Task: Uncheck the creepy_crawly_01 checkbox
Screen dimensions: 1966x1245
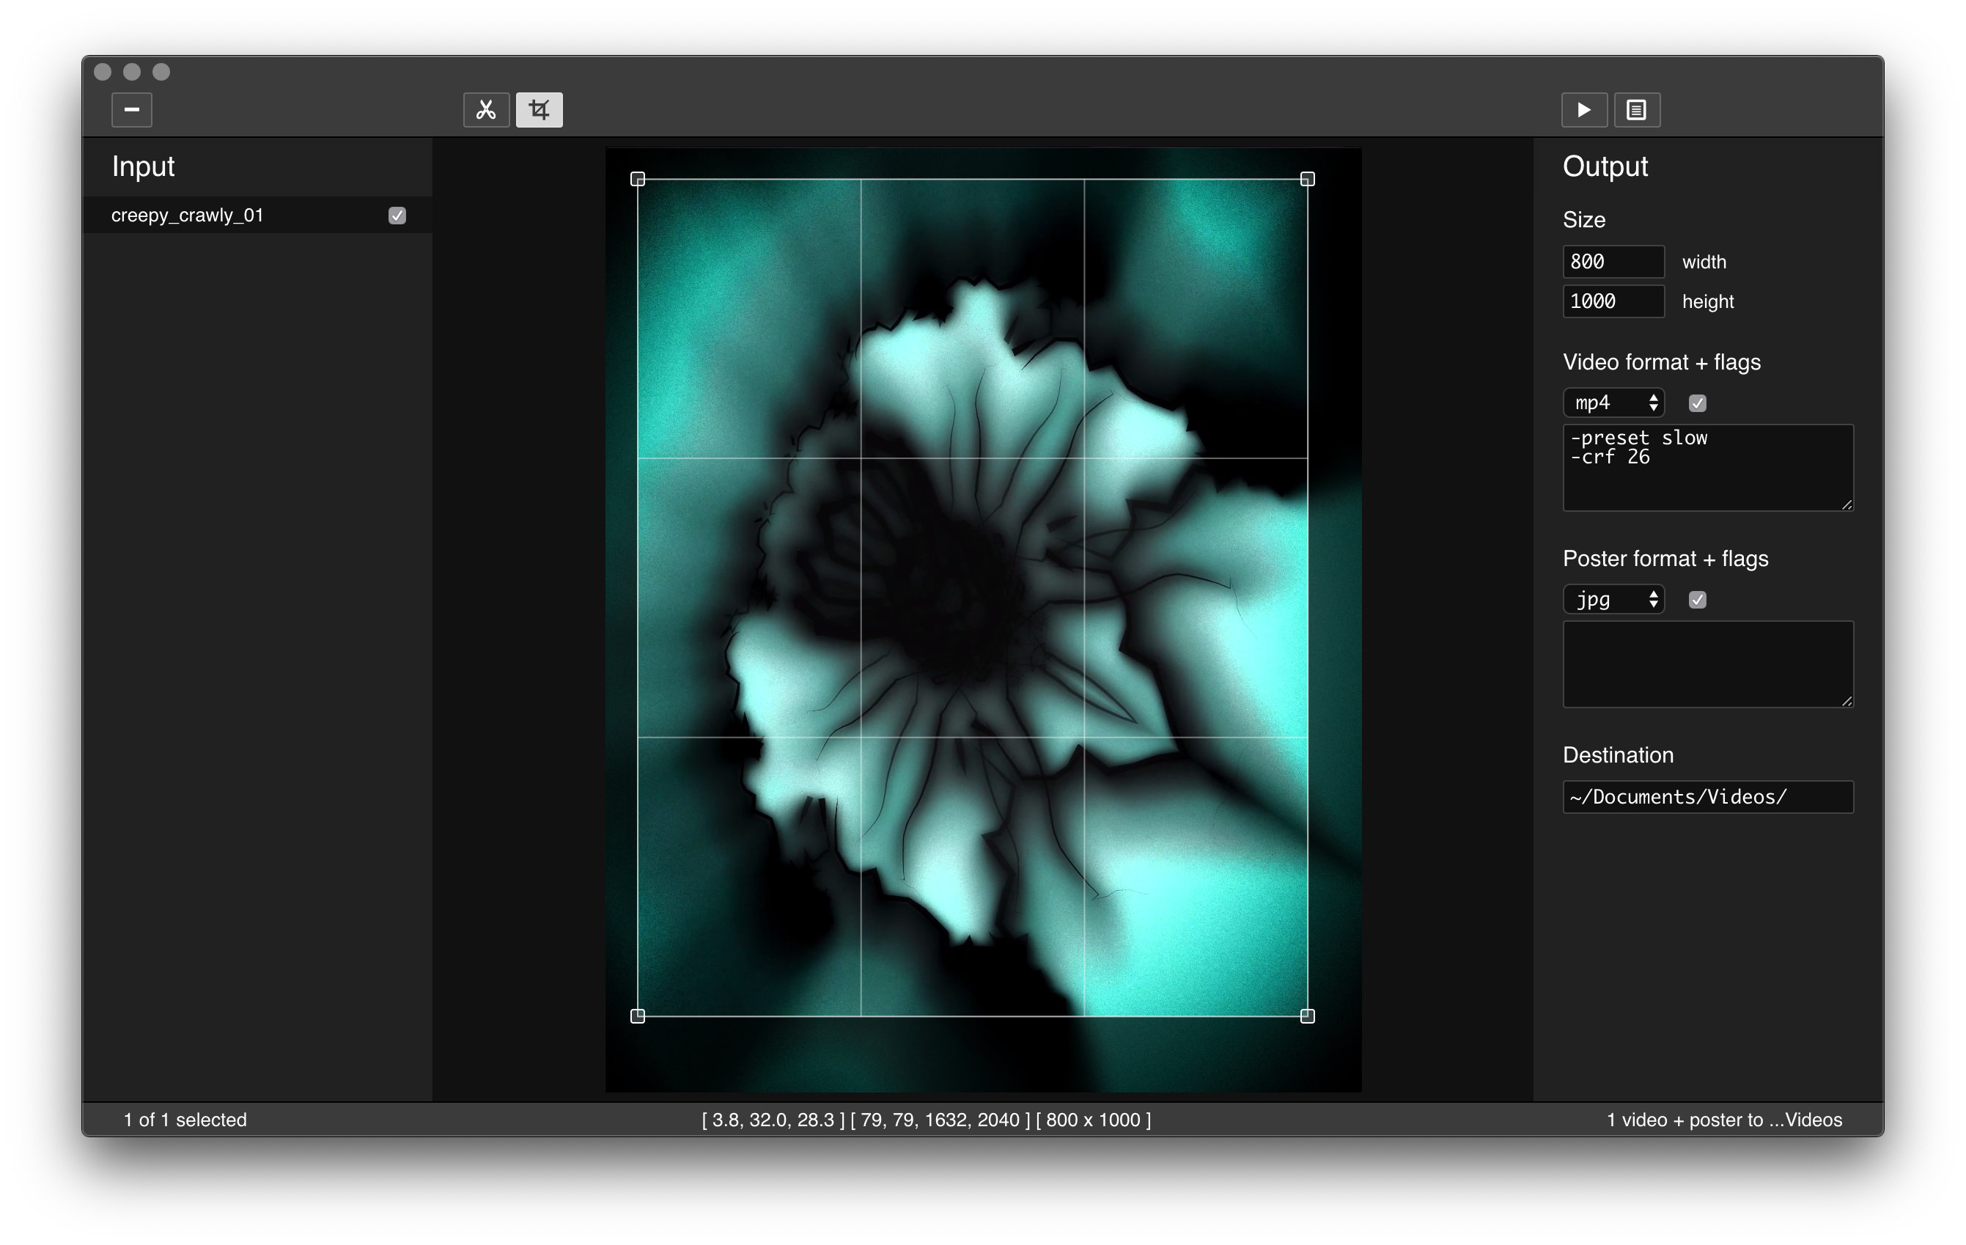Action: [397, 216]
